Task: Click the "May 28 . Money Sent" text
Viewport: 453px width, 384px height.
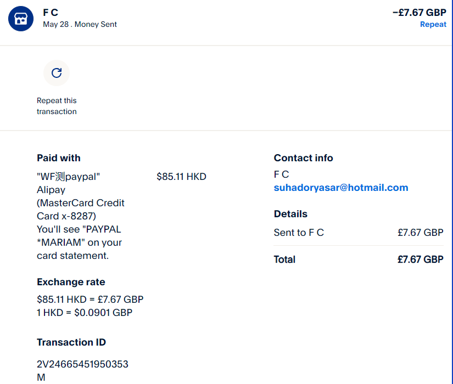Action: (x=80, y=24)
